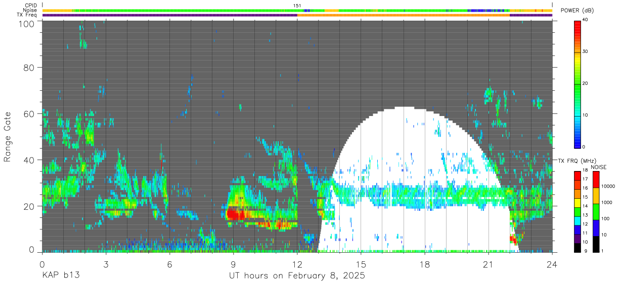
Task: Click the "9" tick on TX FRQ legend
Action: tap(585, 251)
